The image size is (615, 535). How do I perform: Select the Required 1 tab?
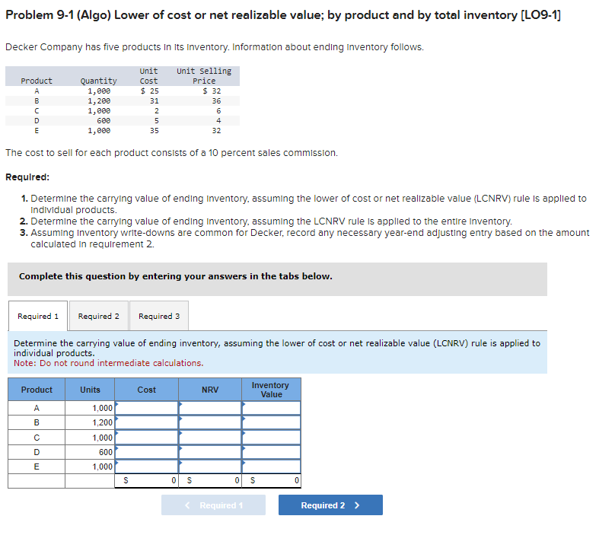[37, 316]
